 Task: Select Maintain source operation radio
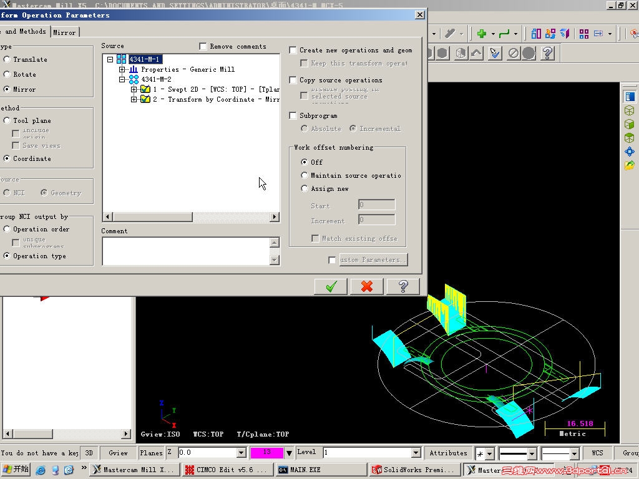tap(305, 175)
